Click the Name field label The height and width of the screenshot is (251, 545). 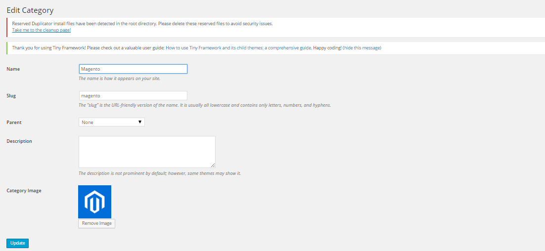(x=13, y=69)
